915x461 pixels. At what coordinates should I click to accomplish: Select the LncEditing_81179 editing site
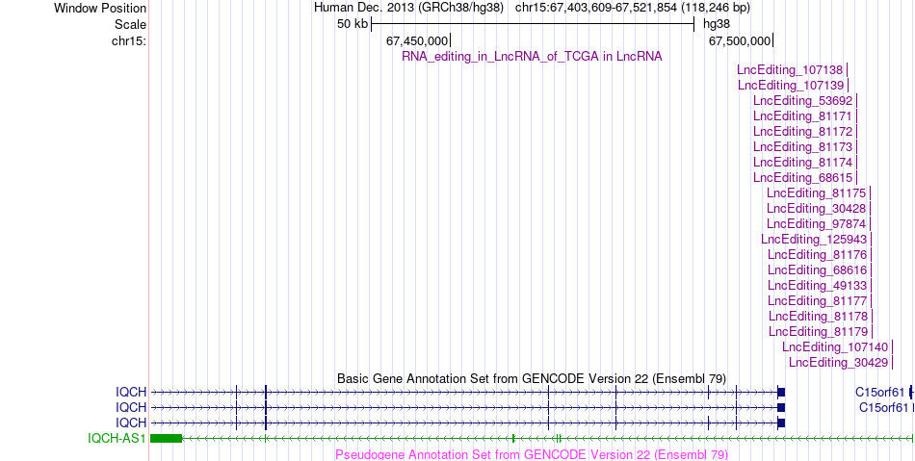coord(818,332)
